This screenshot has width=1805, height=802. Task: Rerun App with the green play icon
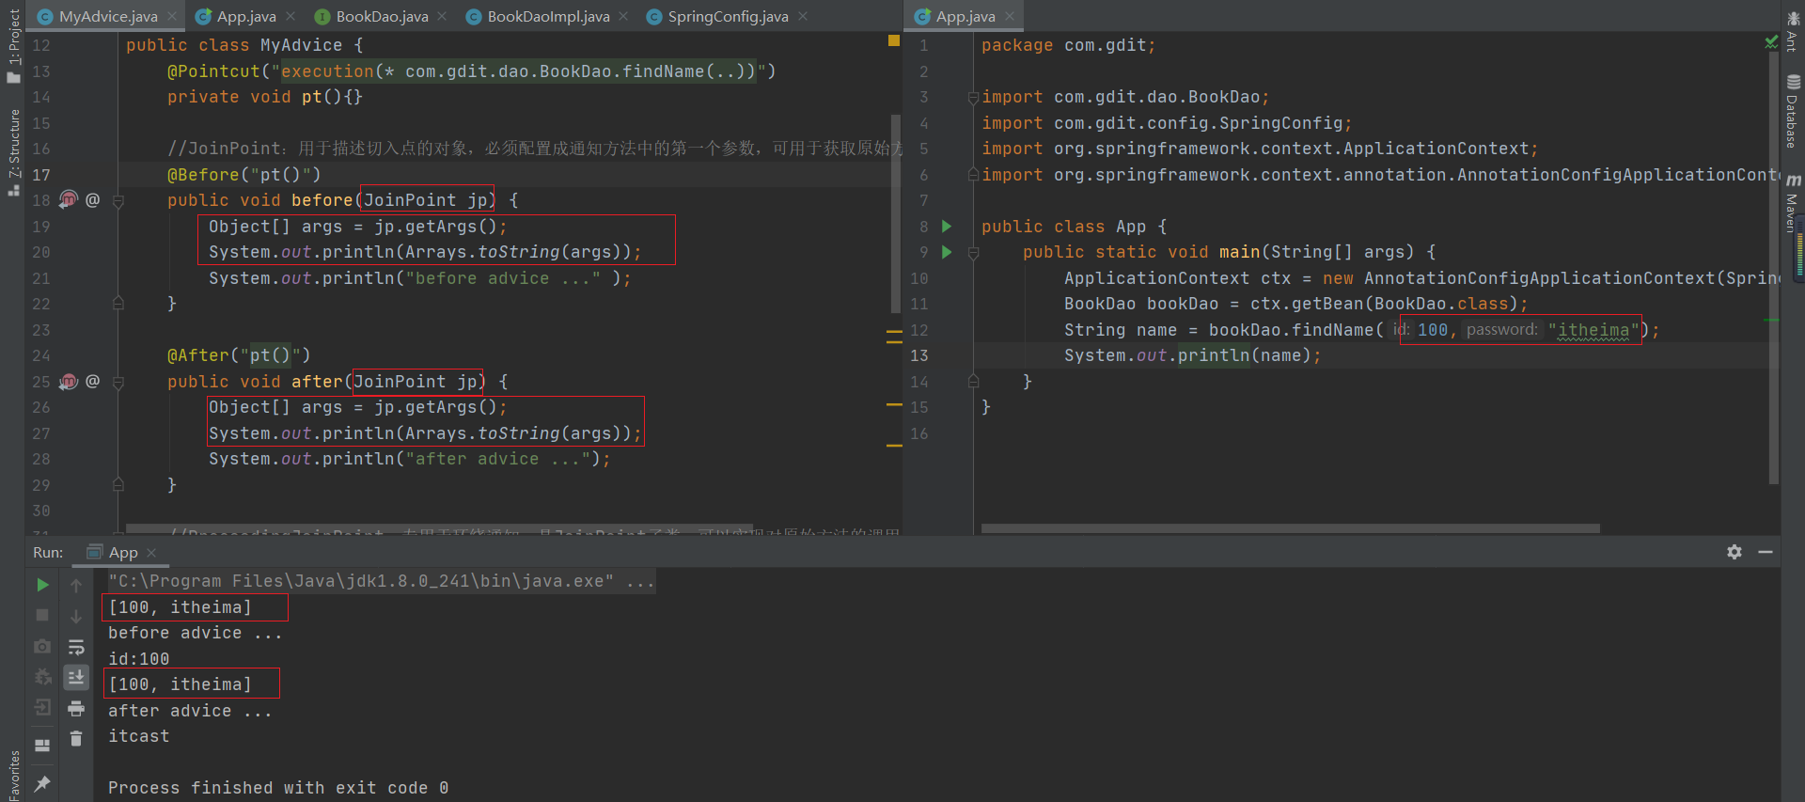[42, 585]
